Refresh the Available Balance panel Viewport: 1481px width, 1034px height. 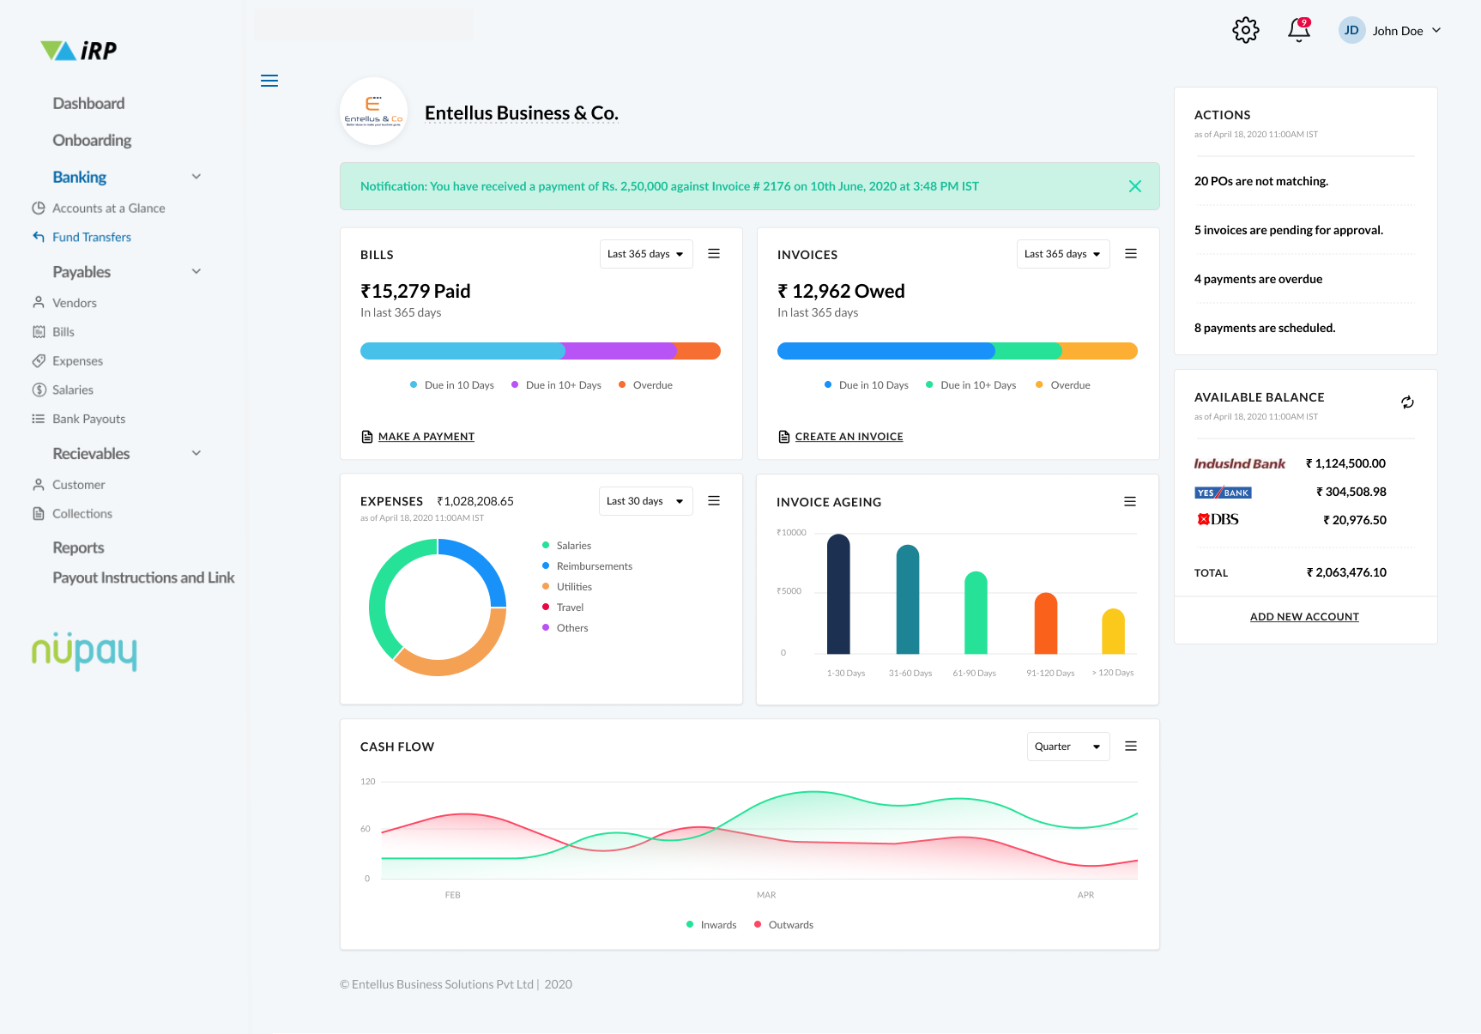click(x=1407, y=402)
